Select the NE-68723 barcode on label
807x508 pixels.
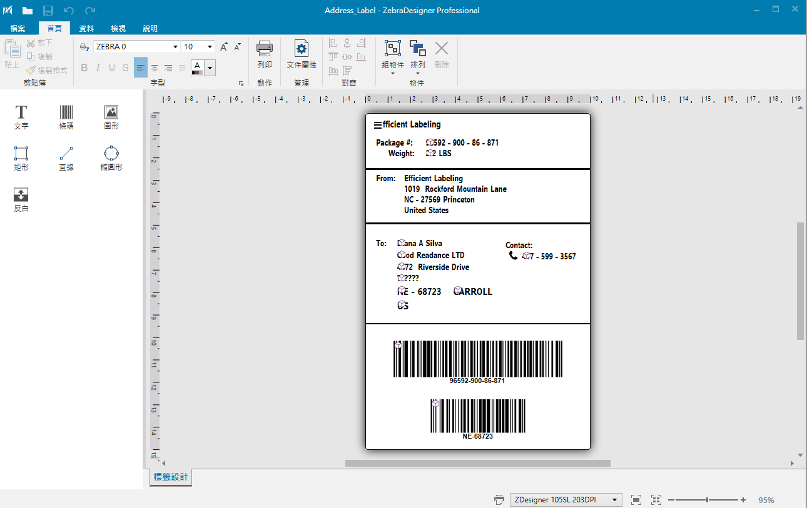pos(478,419)
